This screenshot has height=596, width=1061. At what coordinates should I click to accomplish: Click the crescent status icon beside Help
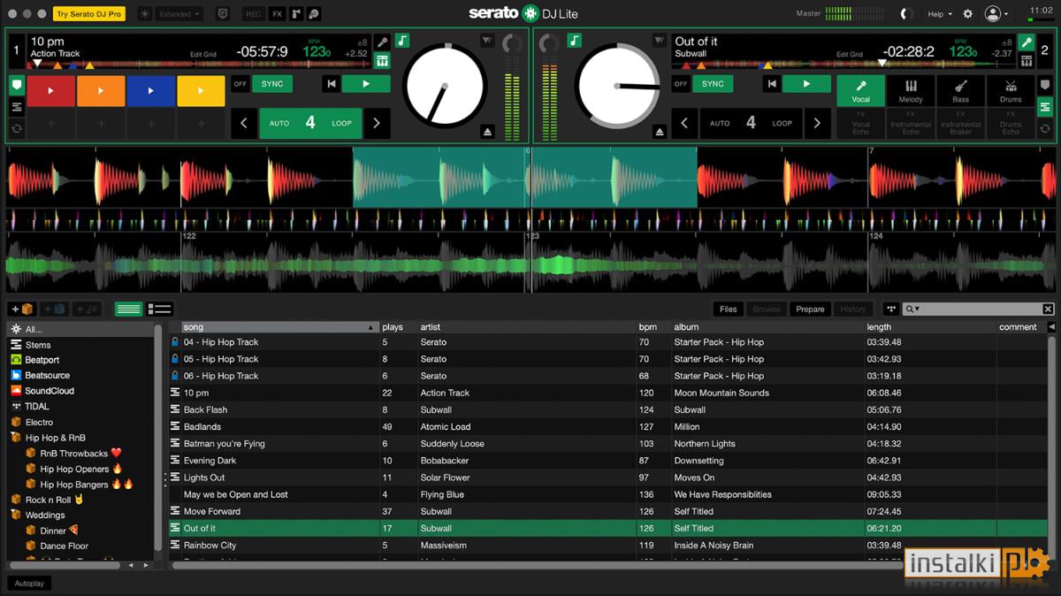(905, 14)
